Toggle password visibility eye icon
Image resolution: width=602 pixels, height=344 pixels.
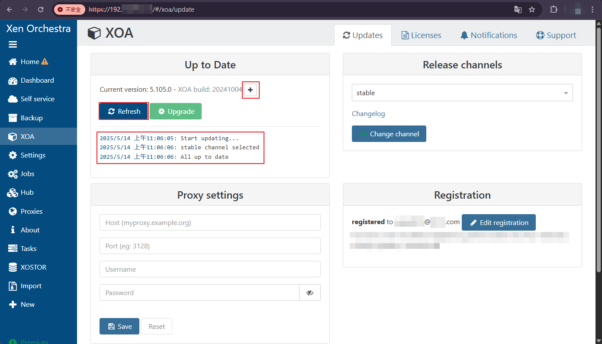[x=310, y=293]
